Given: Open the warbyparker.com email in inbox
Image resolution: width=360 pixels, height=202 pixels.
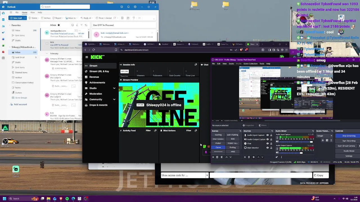Looking at the screenshot, I should pyautogui.click(x=64, y=34).
